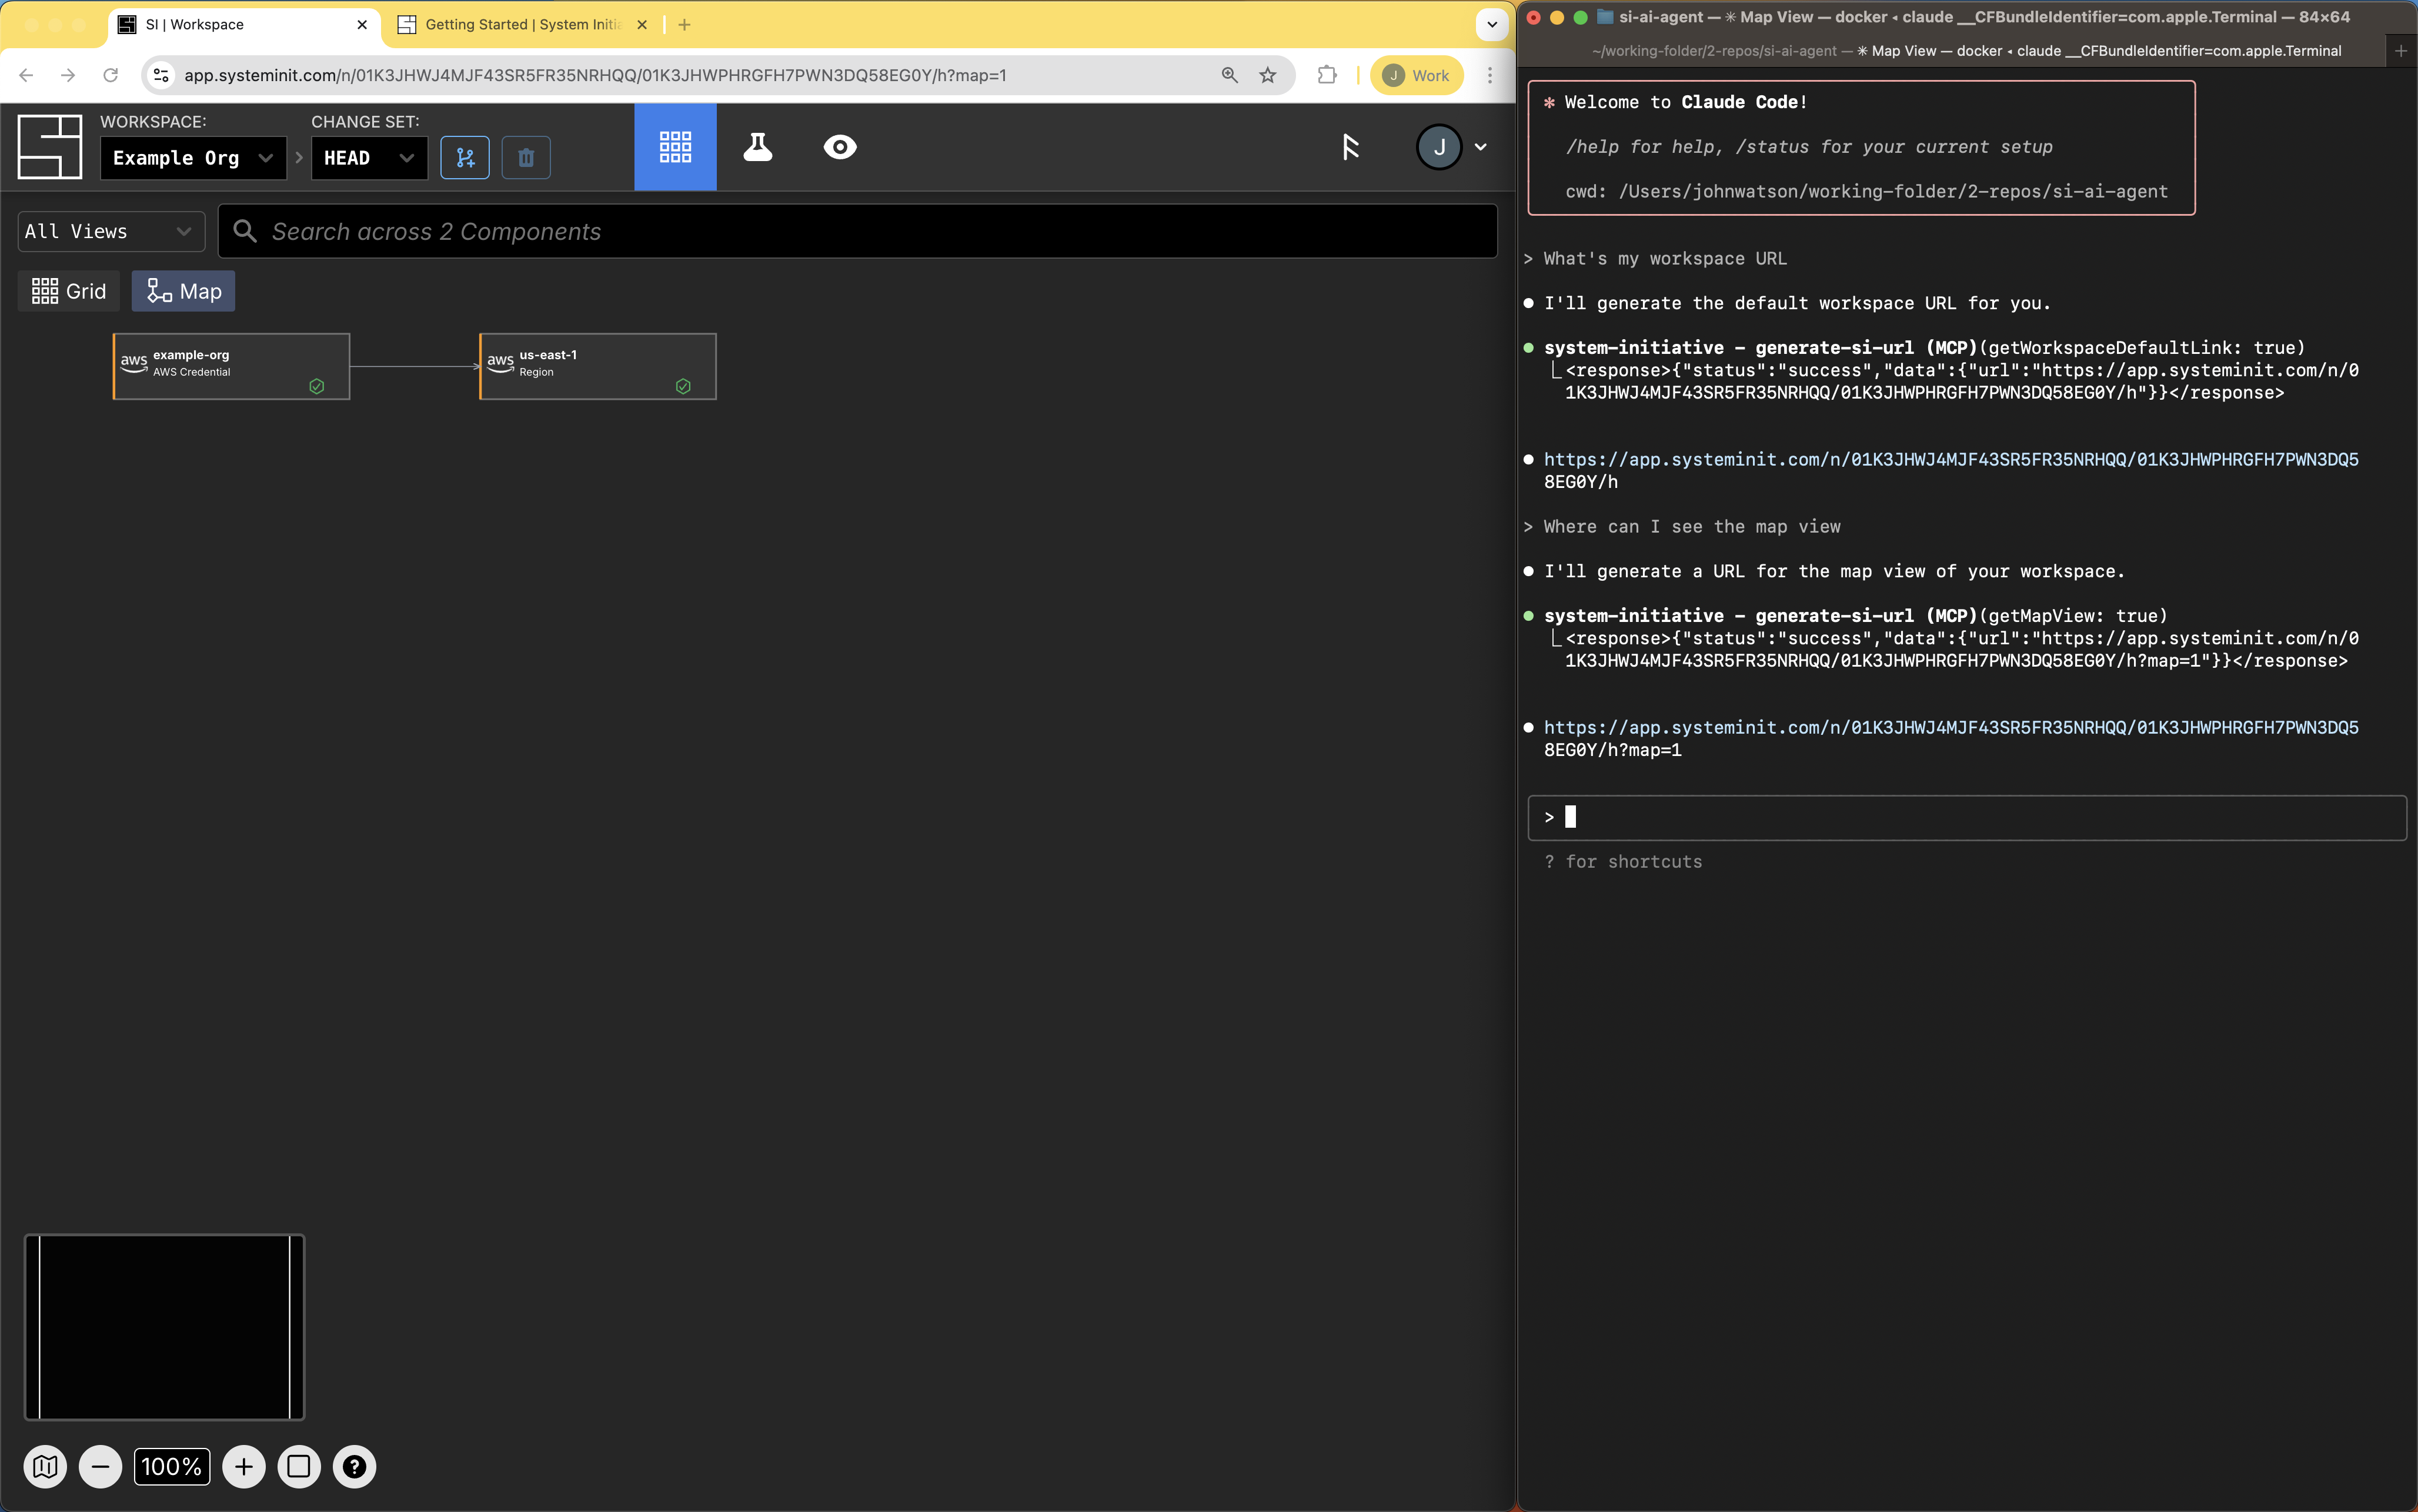
Task: Open the HEAD change set dropdown
Action: coord(369,158)
